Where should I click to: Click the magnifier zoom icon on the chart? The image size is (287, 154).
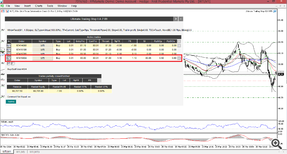click(276, 144)
